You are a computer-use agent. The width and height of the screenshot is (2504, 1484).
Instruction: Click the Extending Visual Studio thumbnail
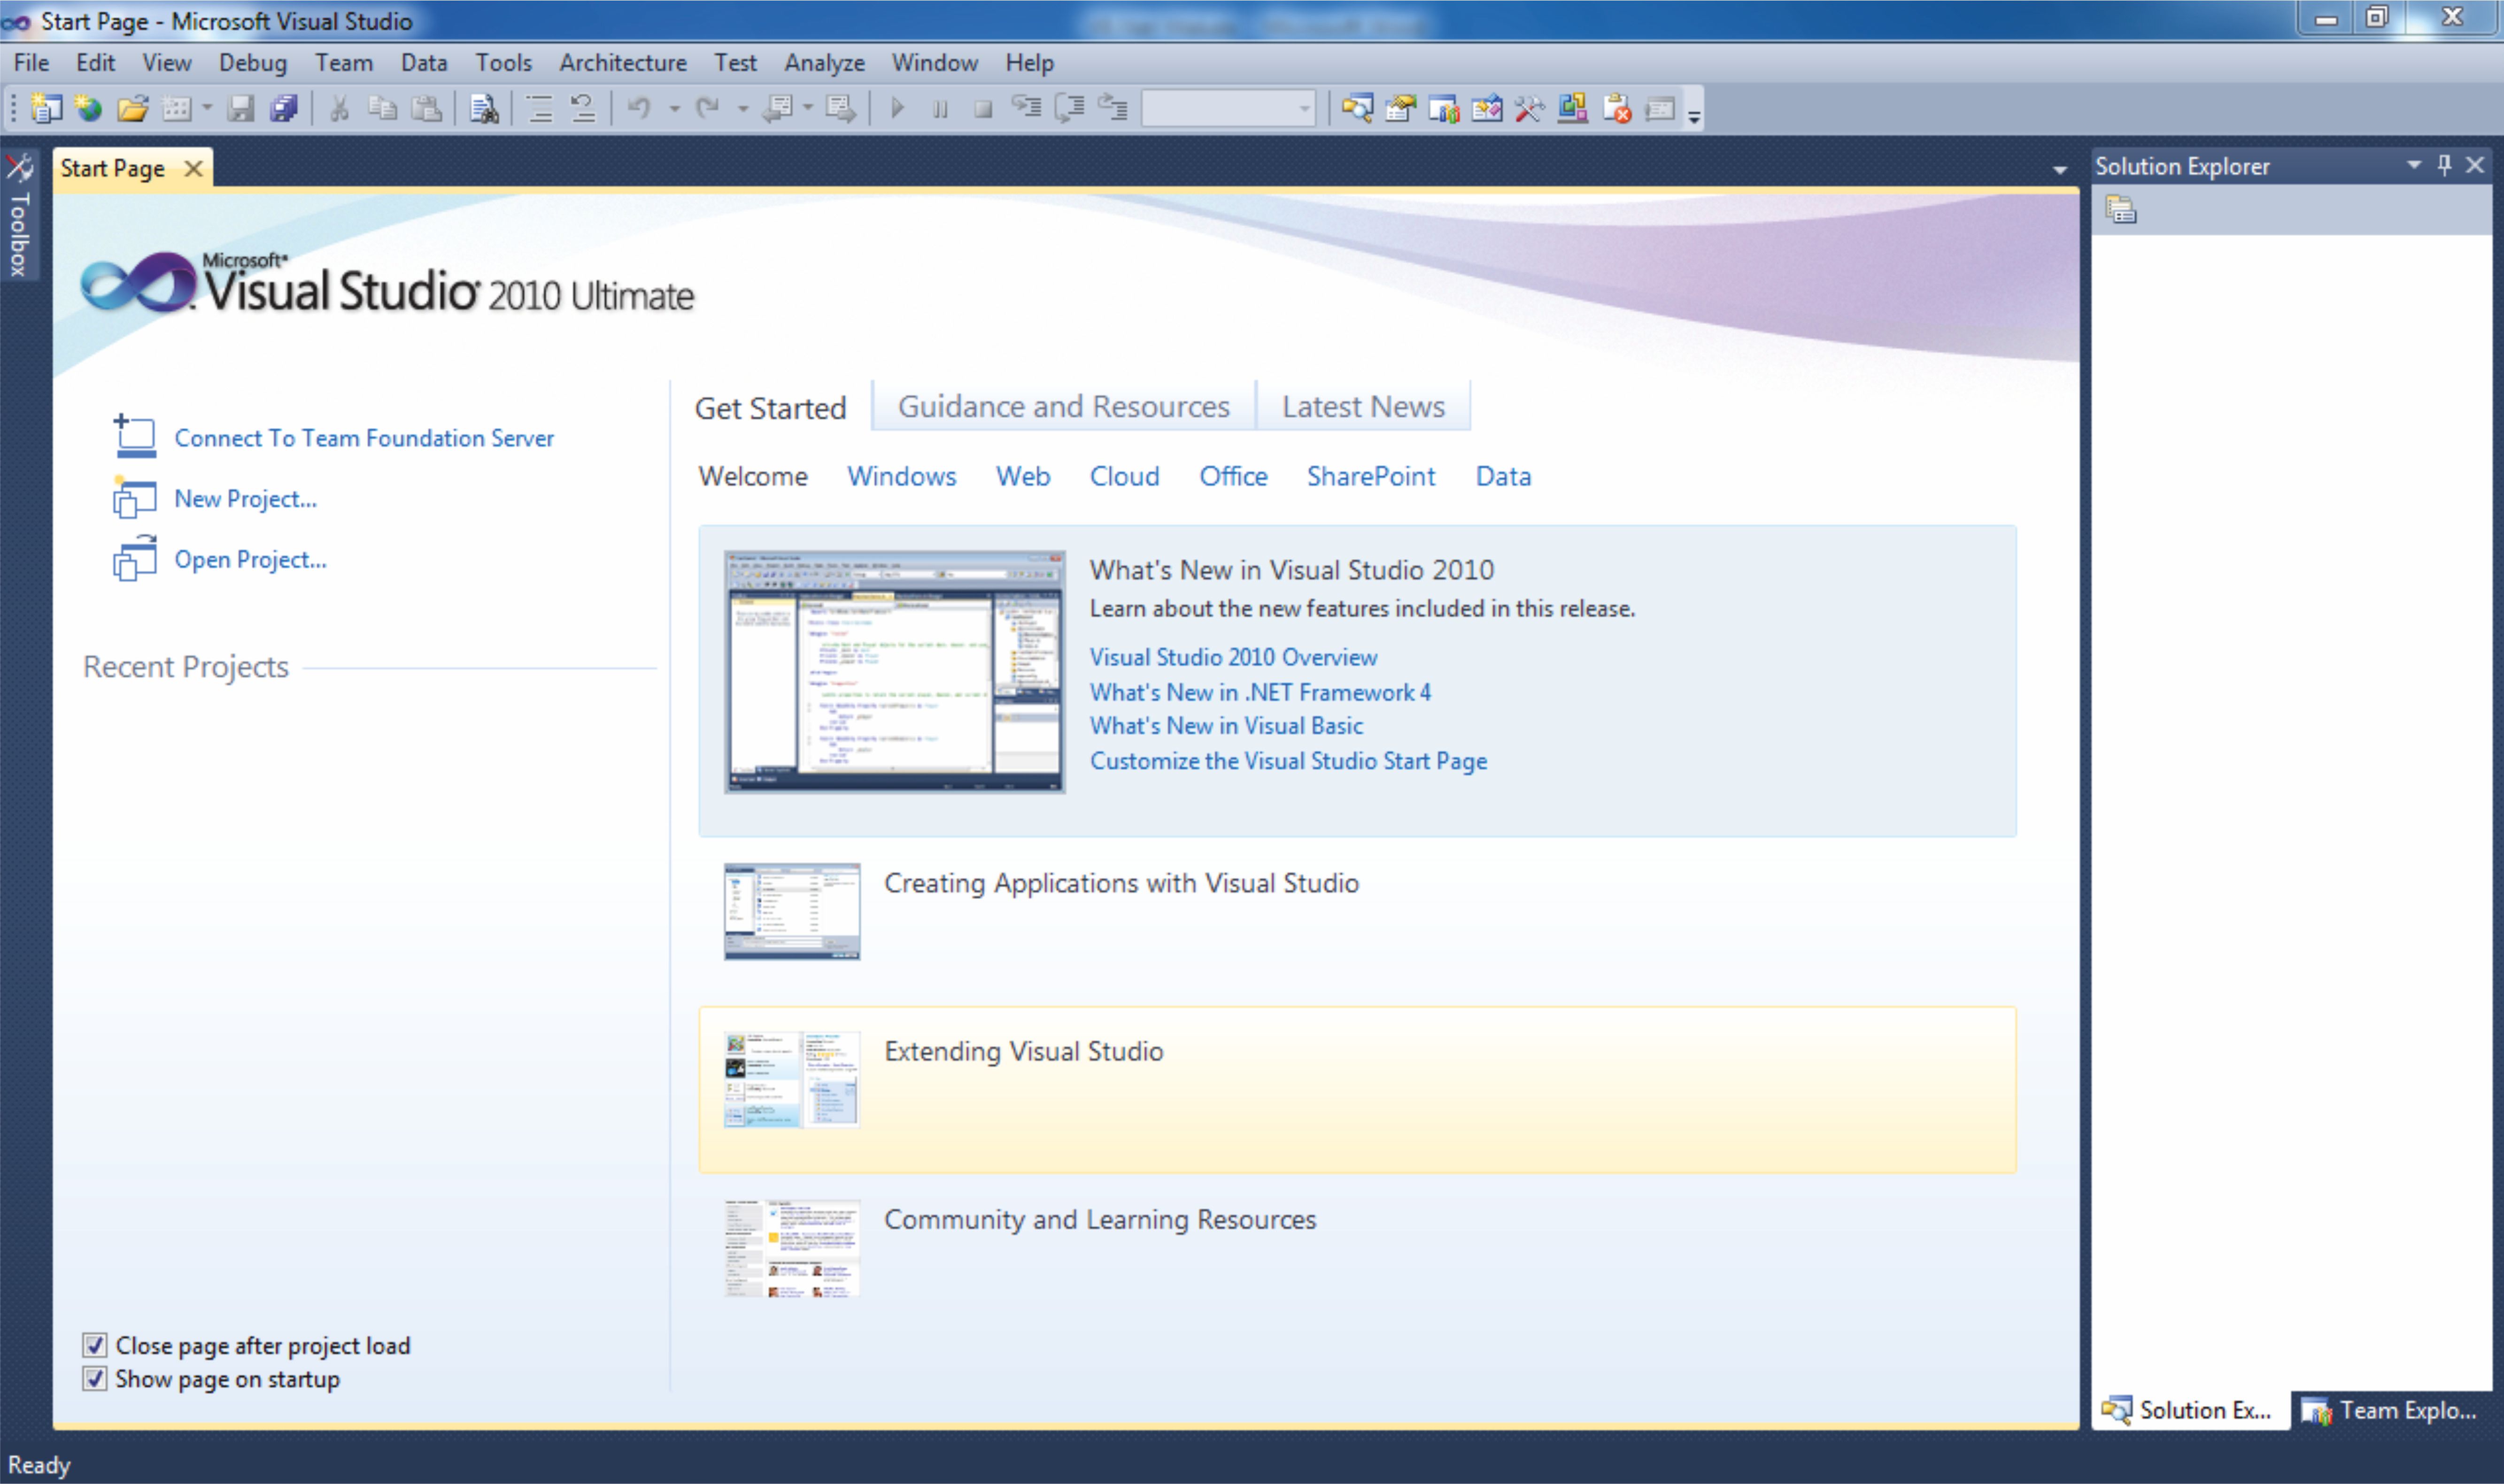(791, 1080)
